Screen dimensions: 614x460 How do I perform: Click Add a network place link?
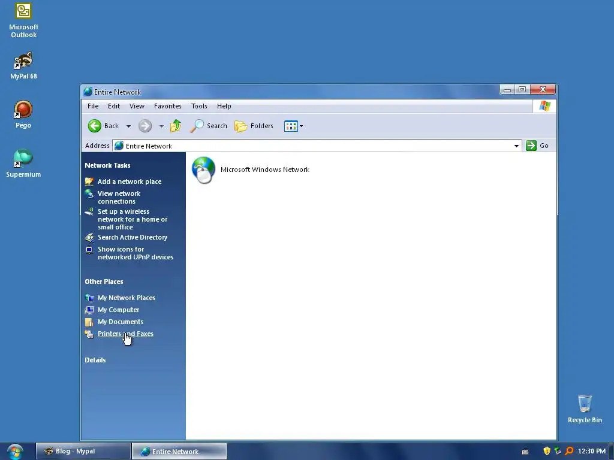pyautogui.click(x=130, y=181)
